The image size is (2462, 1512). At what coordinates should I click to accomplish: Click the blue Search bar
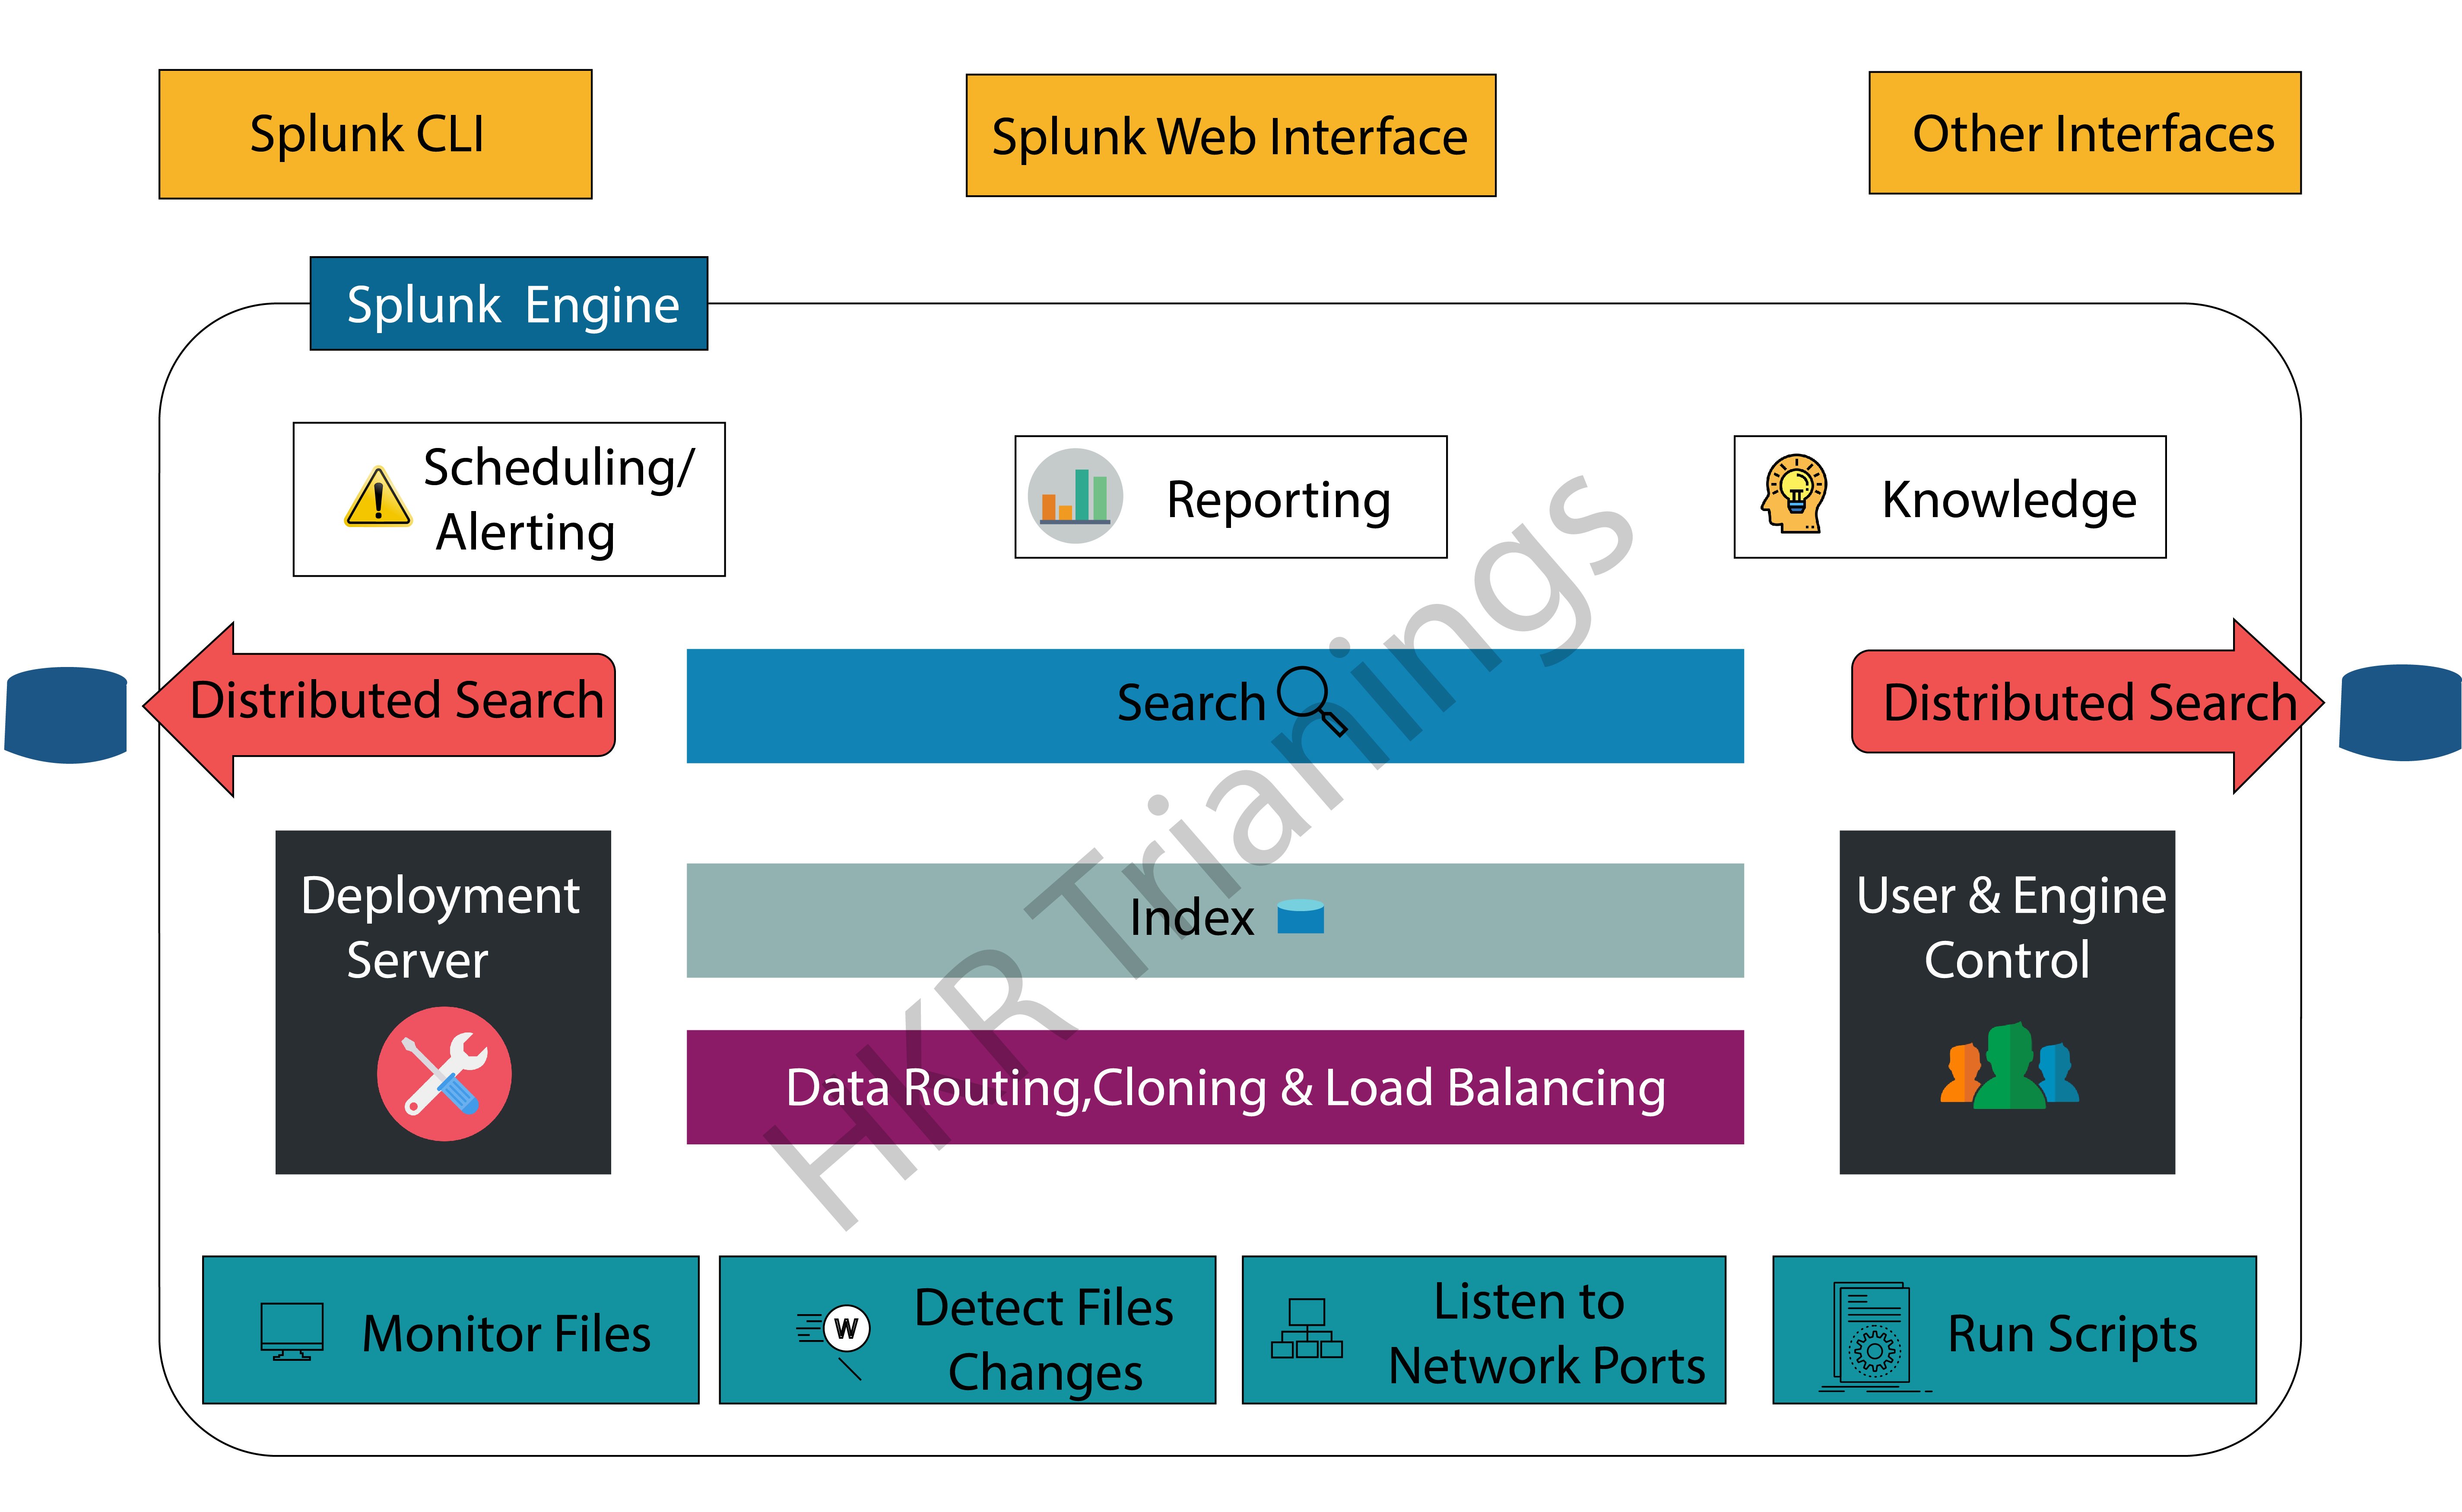[1215, 706]
